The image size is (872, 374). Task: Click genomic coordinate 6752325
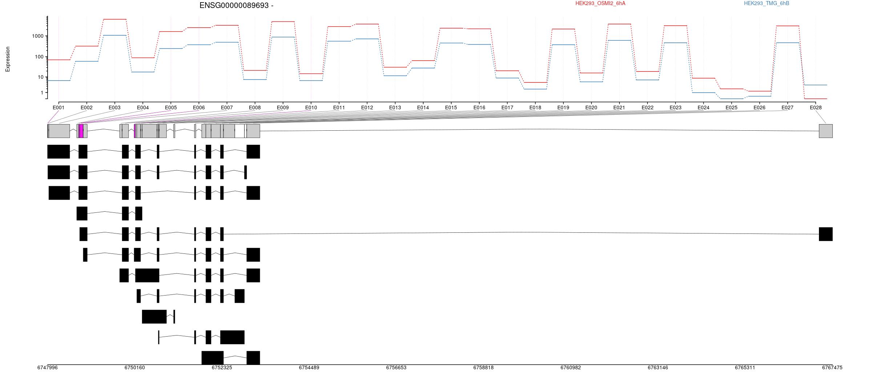(x=222, y=367)
